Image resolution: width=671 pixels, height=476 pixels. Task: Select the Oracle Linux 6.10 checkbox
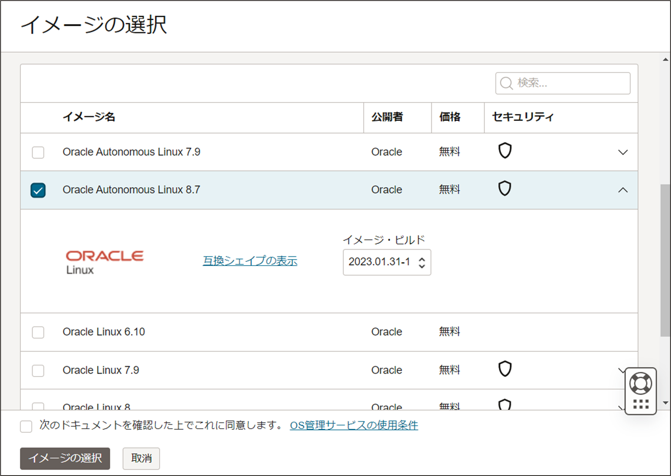pyautogui.click(x=38, y=332)
